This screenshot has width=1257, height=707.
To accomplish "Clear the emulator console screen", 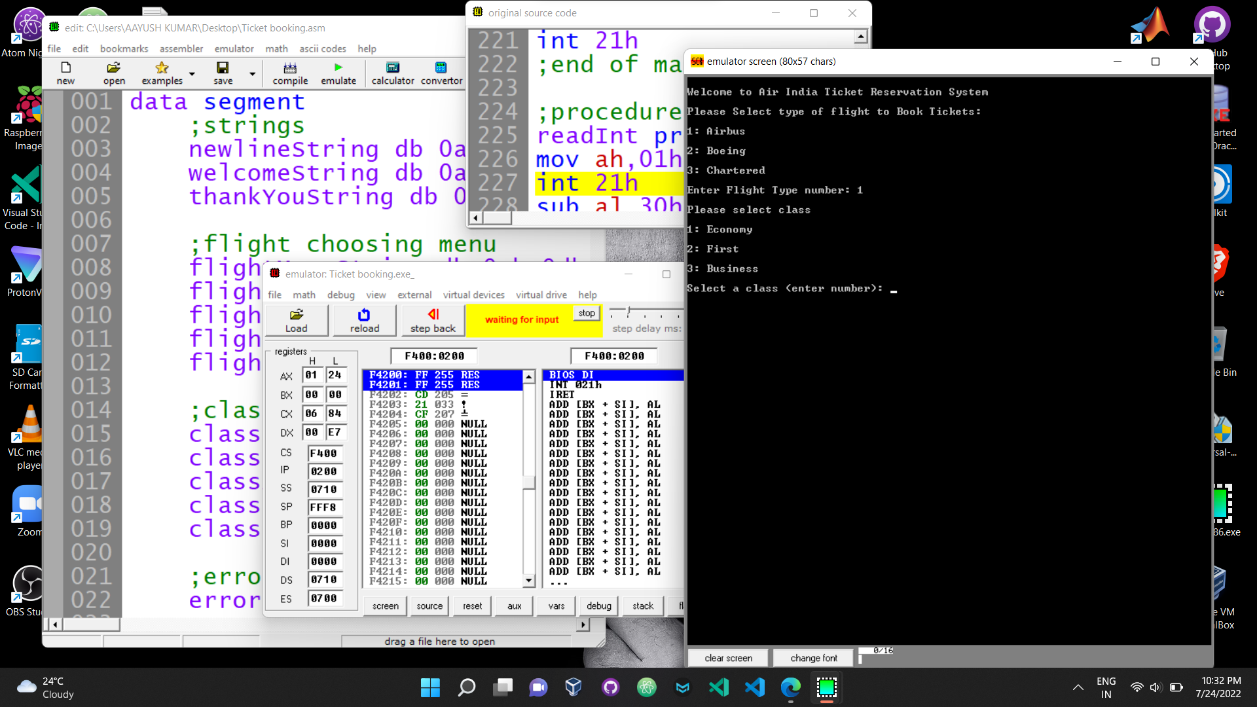I will (x=727, y=657).
